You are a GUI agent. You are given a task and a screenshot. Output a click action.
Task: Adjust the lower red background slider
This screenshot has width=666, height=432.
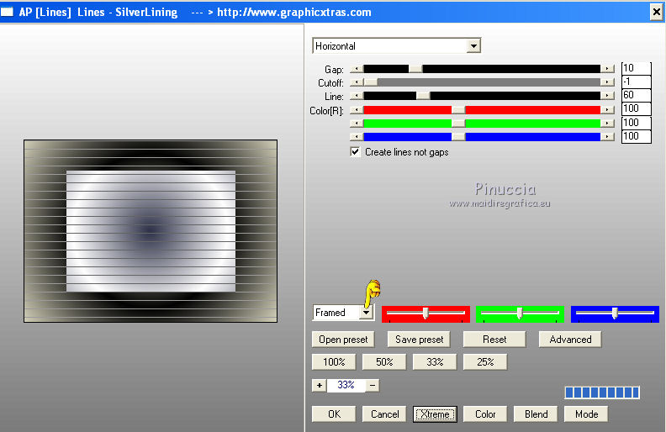coord(425,313)
